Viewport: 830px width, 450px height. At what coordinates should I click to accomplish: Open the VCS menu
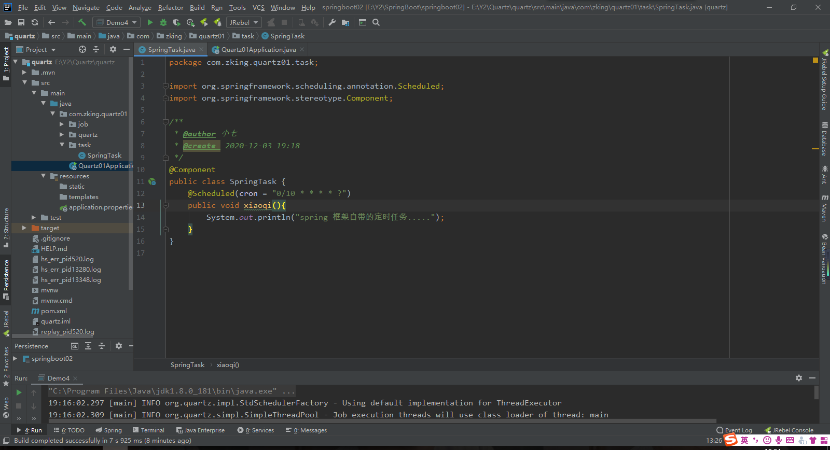258,7
